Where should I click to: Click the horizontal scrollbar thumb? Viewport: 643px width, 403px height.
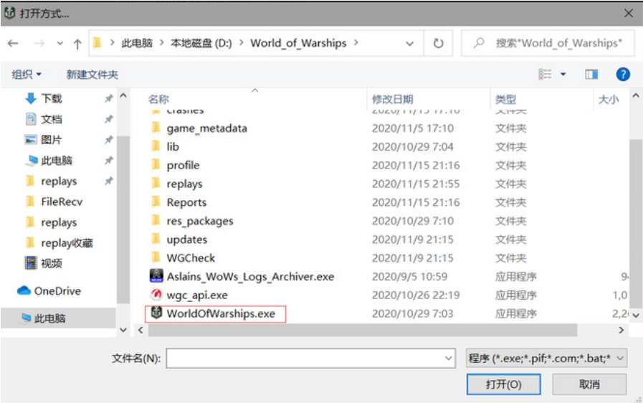click(363, 330)
